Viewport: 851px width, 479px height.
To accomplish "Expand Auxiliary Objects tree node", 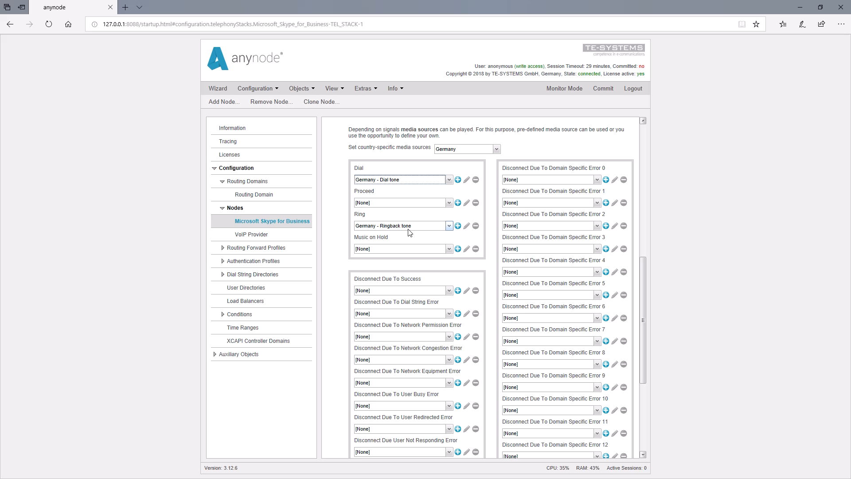I will [x=215, y=354].
